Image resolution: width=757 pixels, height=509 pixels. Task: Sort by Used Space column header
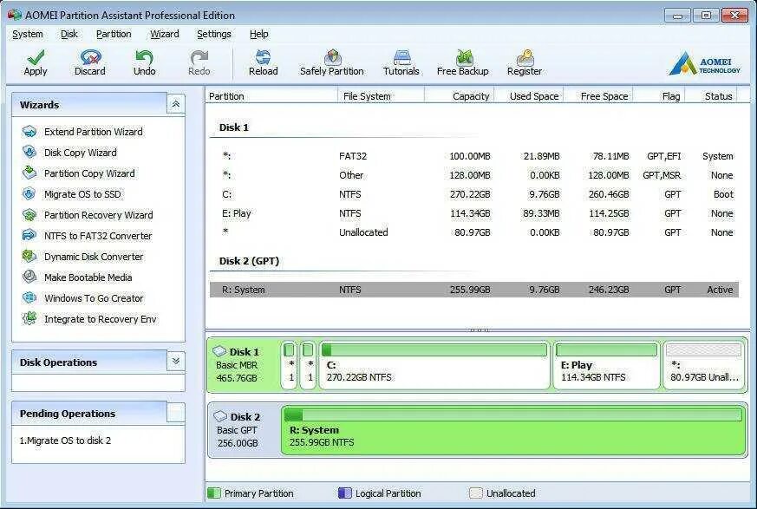529,96
